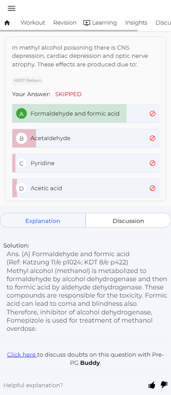
Task: Select option D Acetic acid
Action: (x=85, y=188)
